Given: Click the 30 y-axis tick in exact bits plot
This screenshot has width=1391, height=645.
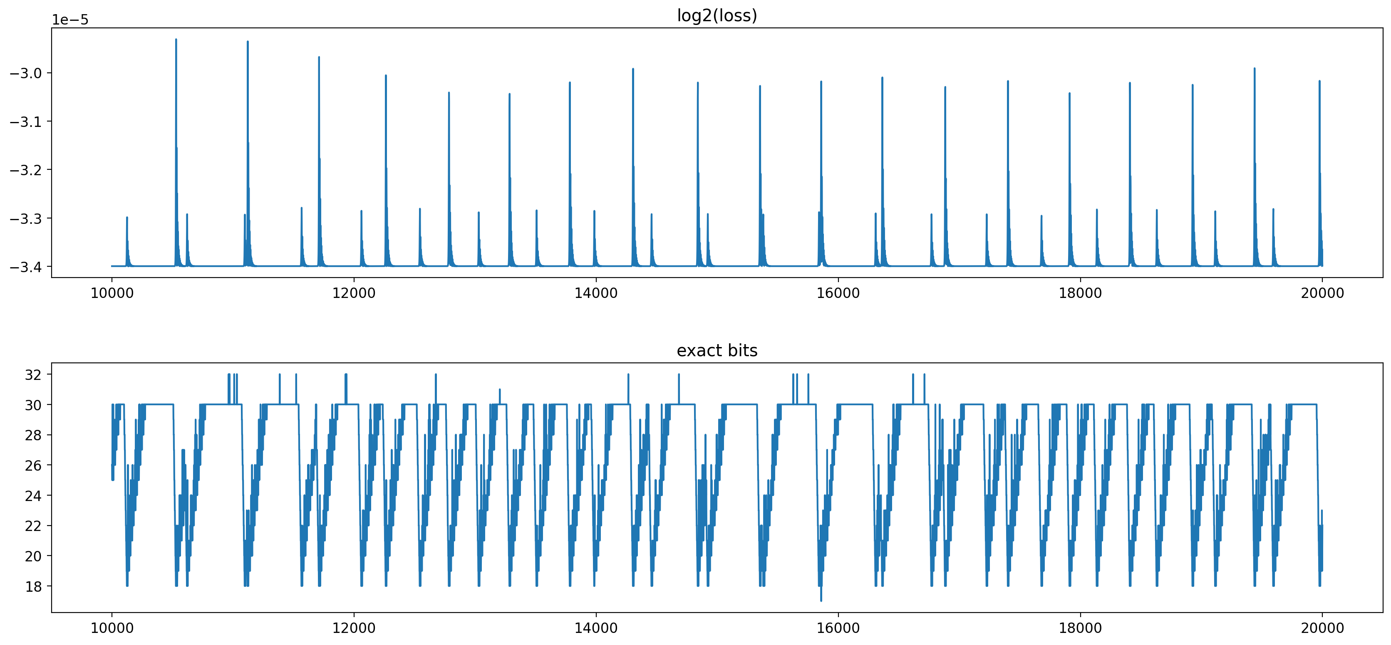Looking at the screenshot, I should pos(33,404).
